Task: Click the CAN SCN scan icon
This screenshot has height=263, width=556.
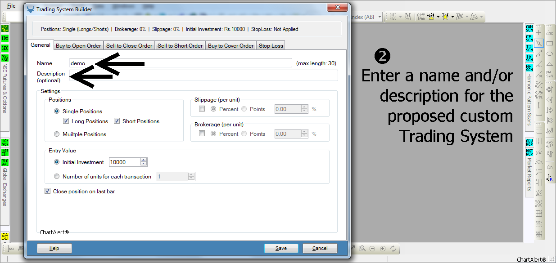Action: click(529, 29)
